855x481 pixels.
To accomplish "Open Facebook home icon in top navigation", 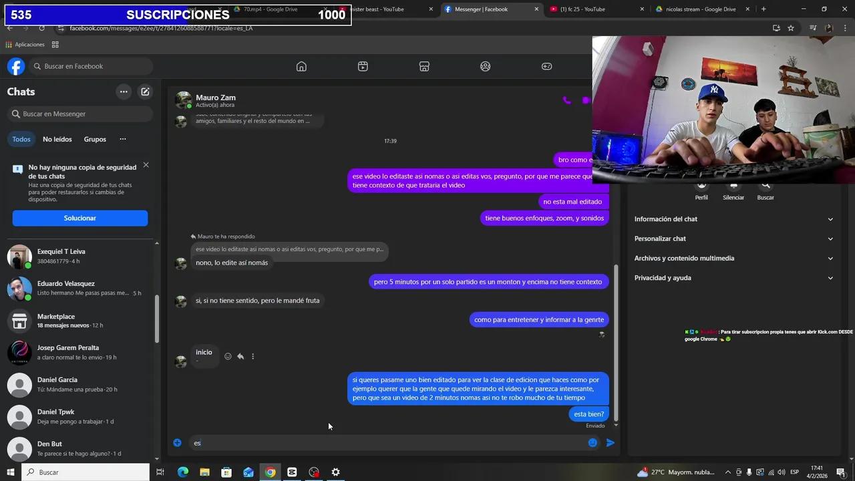I will [301, 66].
